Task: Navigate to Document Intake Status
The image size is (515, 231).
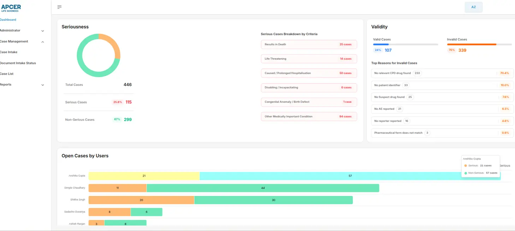Action: click(x=18, y=63)
